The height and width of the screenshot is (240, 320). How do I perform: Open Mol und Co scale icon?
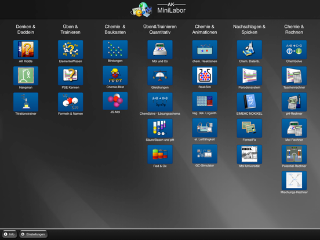[x=160, y=50]
